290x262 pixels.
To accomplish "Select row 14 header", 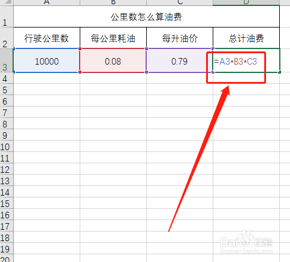I will point(7,191).
